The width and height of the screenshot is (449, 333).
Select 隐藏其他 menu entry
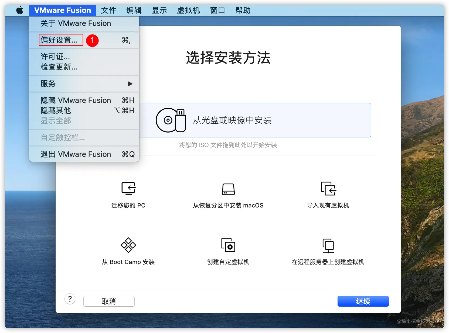(84, 110)
